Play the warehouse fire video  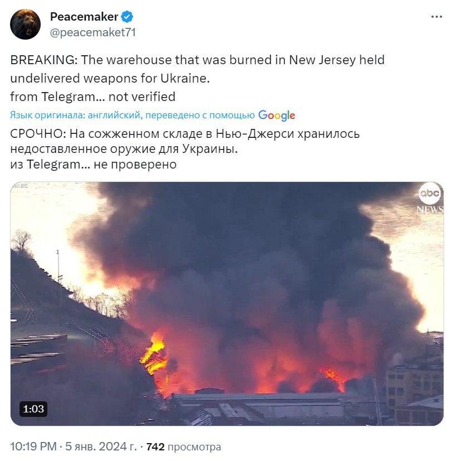tap(227, 304)
